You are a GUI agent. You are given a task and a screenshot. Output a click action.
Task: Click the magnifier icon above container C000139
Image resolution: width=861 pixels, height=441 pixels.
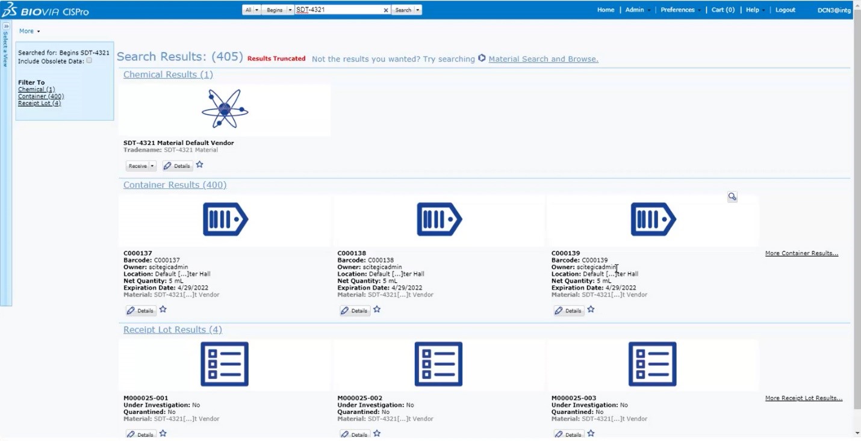pyautogui.click(x=732, y=197)
